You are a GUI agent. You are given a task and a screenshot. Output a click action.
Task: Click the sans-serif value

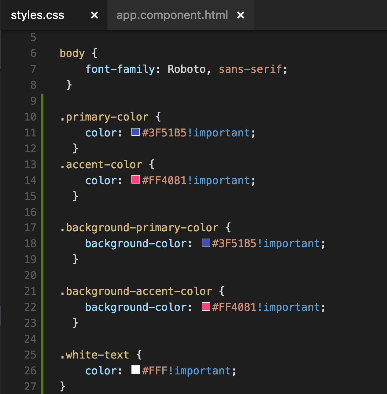point(250,69)
